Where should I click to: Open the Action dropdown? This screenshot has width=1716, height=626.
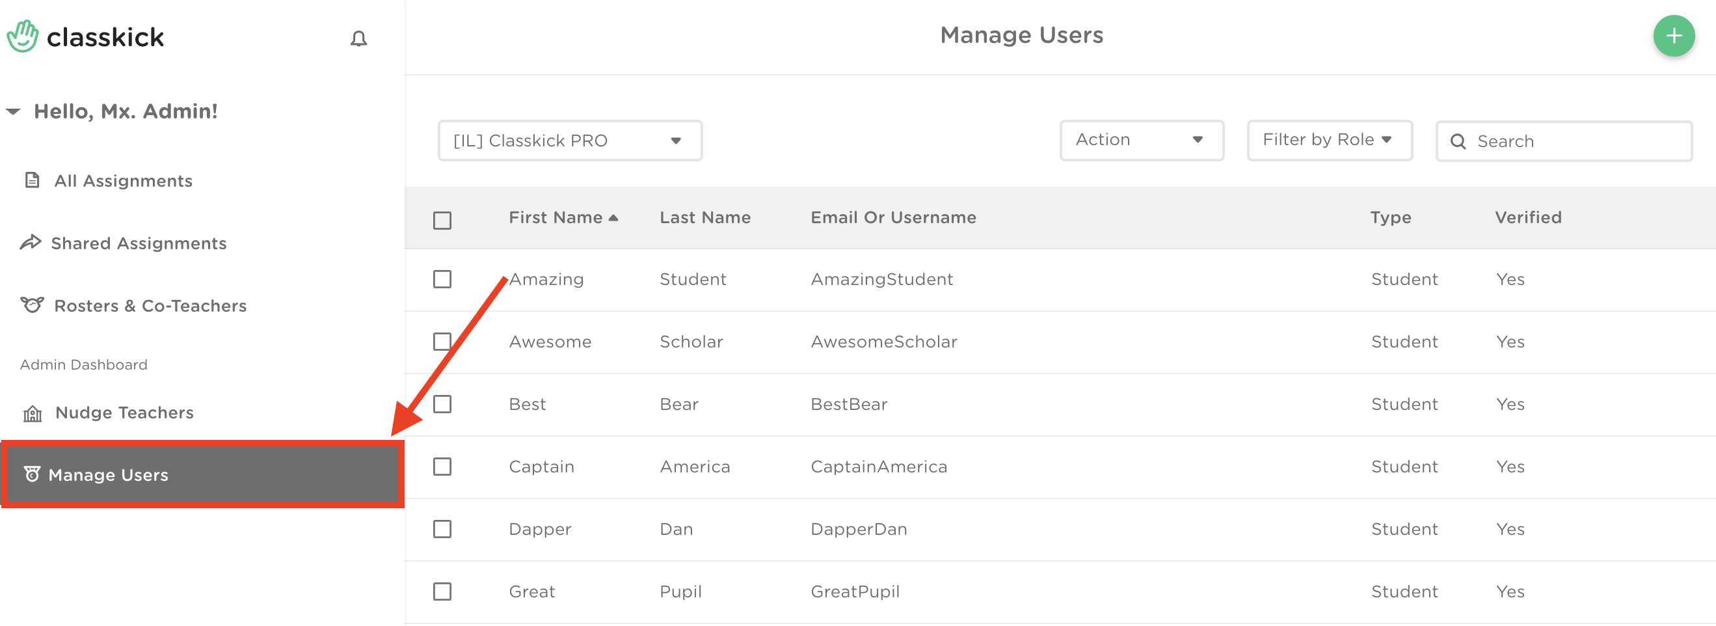click(1141, 140)
